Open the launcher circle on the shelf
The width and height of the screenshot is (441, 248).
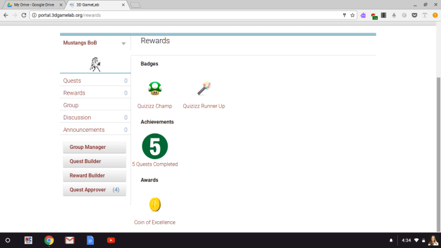click(x=8, y=240)
